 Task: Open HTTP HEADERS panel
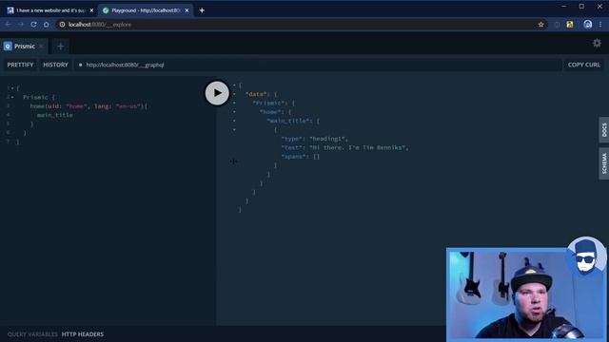pyautogui.click(x=83, y=334)
